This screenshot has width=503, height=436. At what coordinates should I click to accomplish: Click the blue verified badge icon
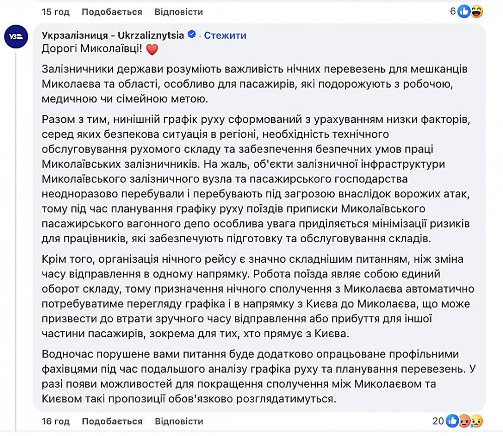(192, 34)
